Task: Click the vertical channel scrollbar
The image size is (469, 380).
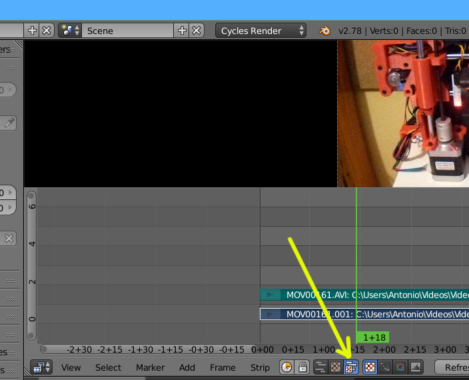Action: pyautogui.click(x=32, y=266)
